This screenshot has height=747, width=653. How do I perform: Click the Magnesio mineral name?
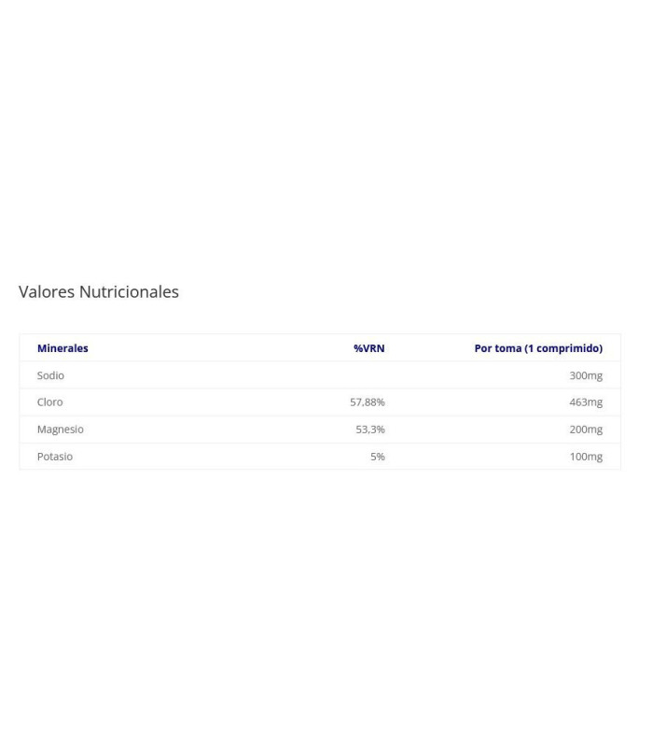point(60,430)
